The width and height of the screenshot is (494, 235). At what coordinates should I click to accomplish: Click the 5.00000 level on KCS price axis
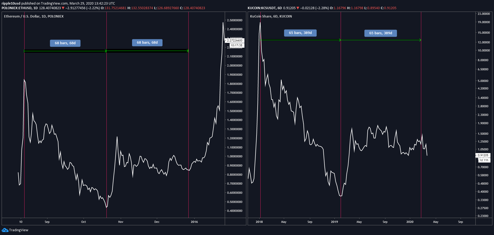tap(483, 81)
